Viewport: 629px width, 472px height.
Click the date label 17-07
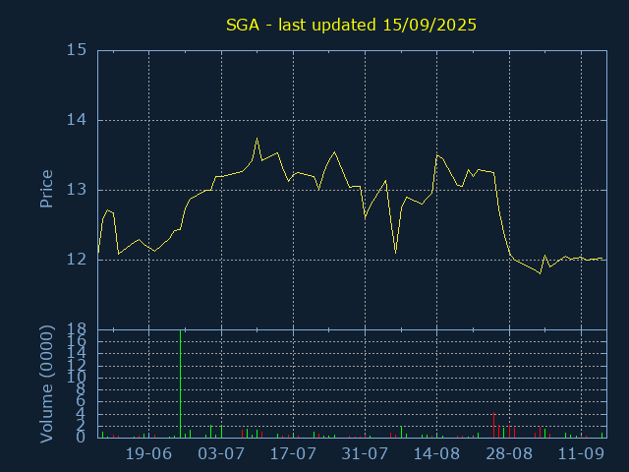(x=293, y=454)
